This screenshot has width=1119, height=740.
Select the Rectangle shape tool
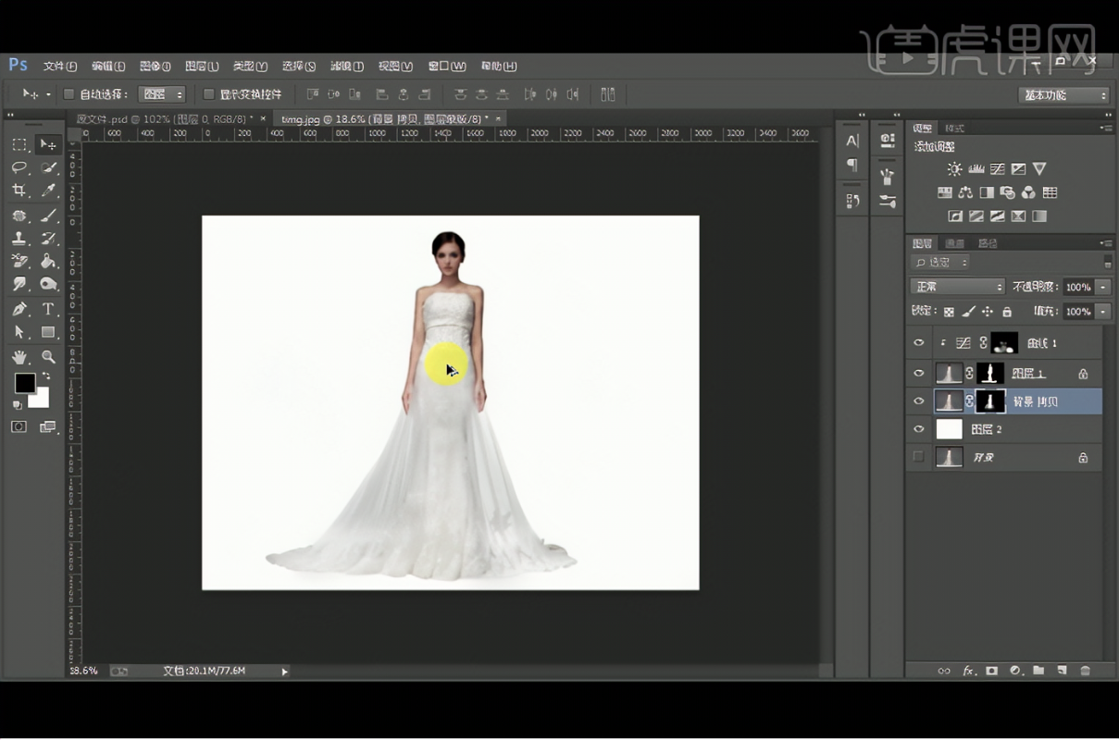[x=48, y=332]
